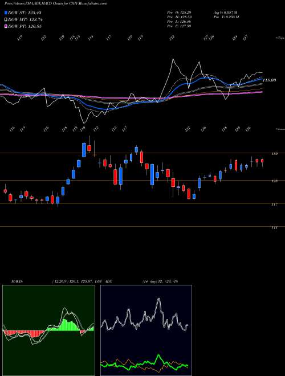The width and height of the screenshot is (285, 376).
Task: Click the Pre O: 128.29 value
Action: pyautogui.click(x=179, y=13)
